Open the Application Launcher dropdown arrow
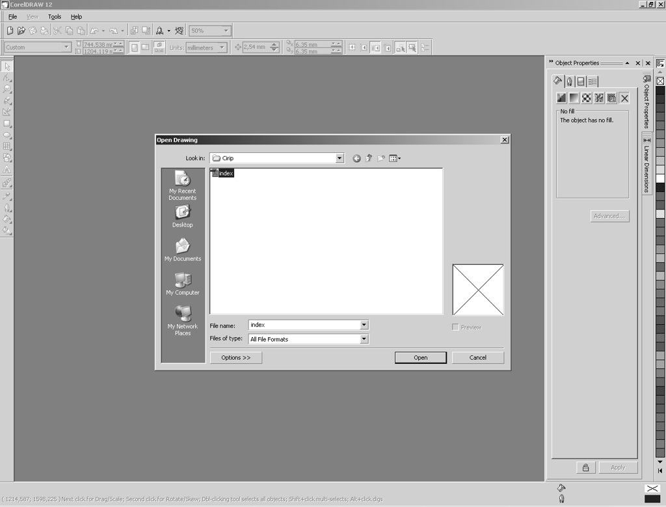The height and width of the screenshot is (507, 666). (x=168, y=31)
